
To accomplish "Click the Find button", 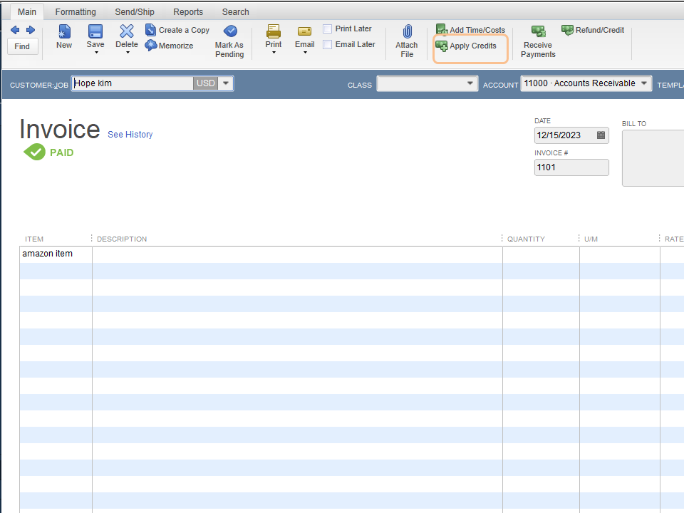I will click(x=22, y=46).
